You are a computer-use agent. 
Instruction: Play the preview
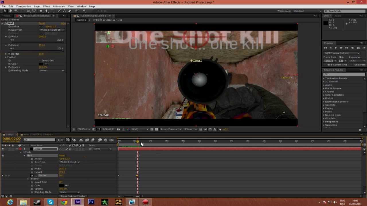click(x=336, y=48)
